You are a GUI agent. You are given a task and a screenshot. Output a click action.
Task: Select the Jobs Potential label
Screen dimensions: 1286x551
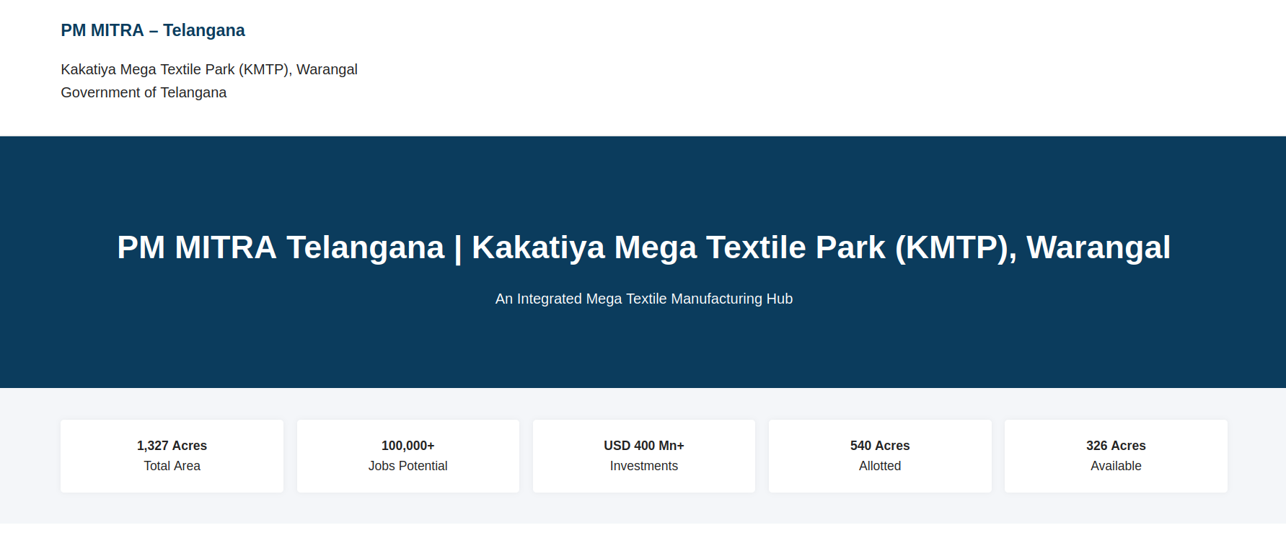[408, 466]
